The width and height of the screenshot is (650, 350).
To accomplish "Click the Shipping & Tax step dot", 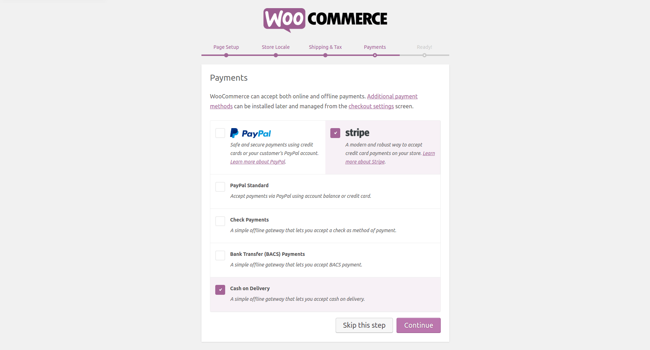I will (325, 55).
